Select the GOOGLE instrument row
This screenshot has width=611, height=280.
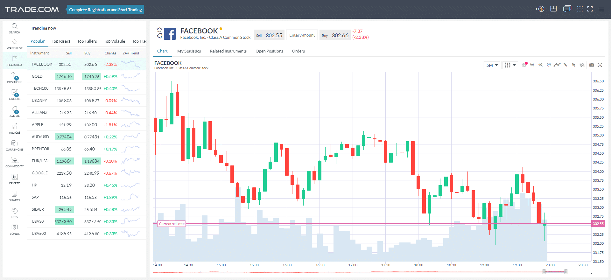pos(87,173)
